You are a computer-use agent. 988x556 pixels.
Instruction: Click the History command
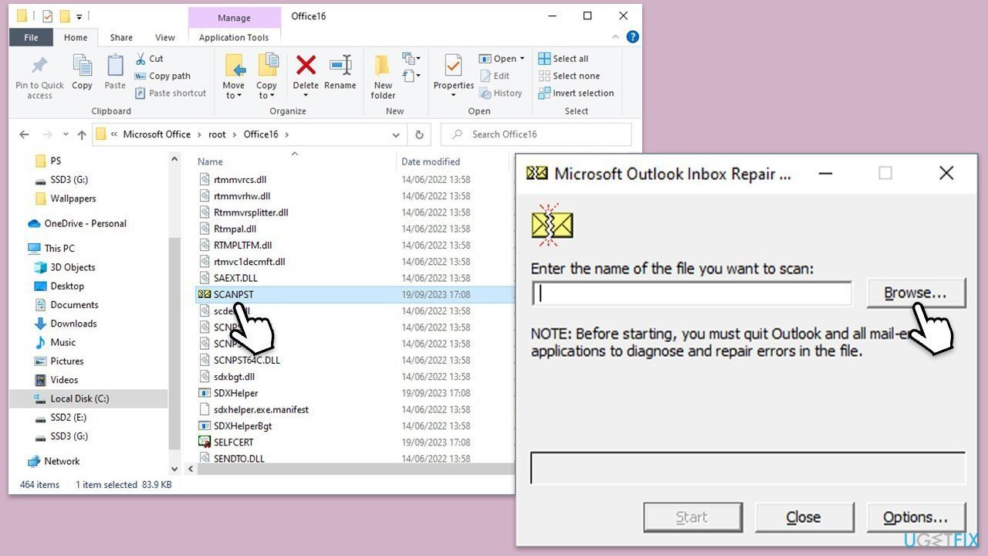pos(501,93)
